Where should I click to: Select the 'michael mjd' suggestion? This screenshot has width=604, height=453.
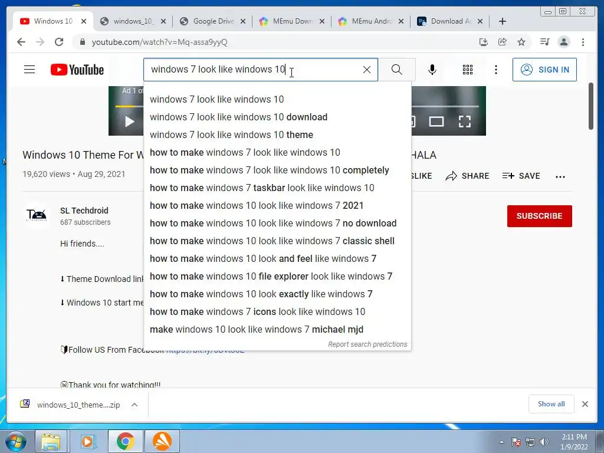(x=277, y=330)
